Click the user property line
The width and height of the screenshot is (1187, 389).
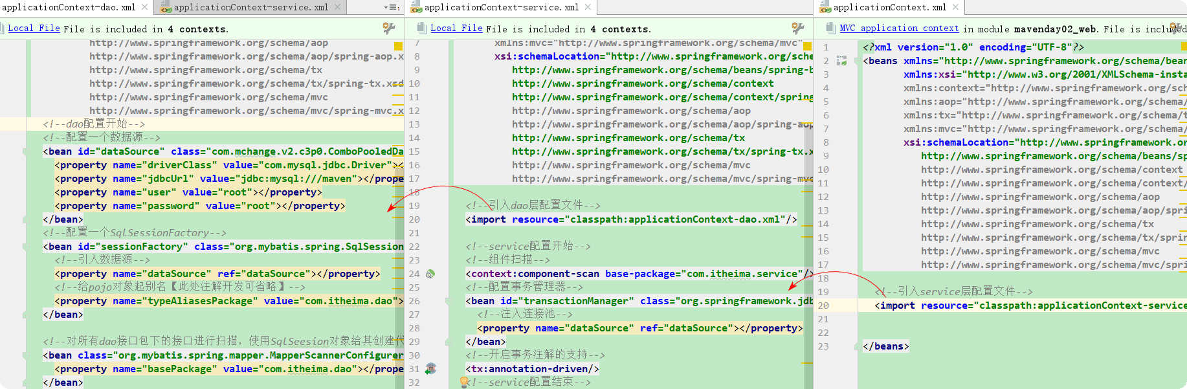coord(188,192)
